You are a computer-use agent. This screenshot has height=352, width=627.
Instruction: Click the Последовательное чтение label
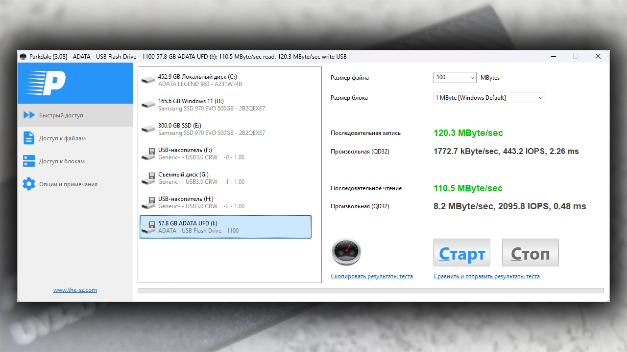(x=366, y=188)
